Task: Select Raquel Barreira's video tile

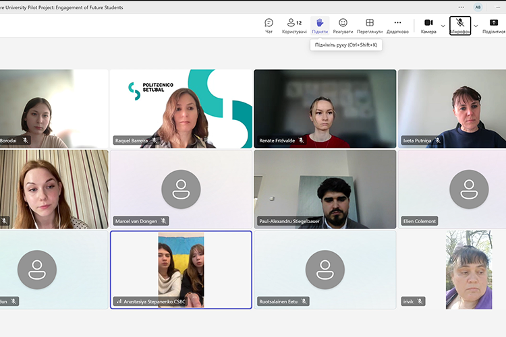Action: click(181, 108)
